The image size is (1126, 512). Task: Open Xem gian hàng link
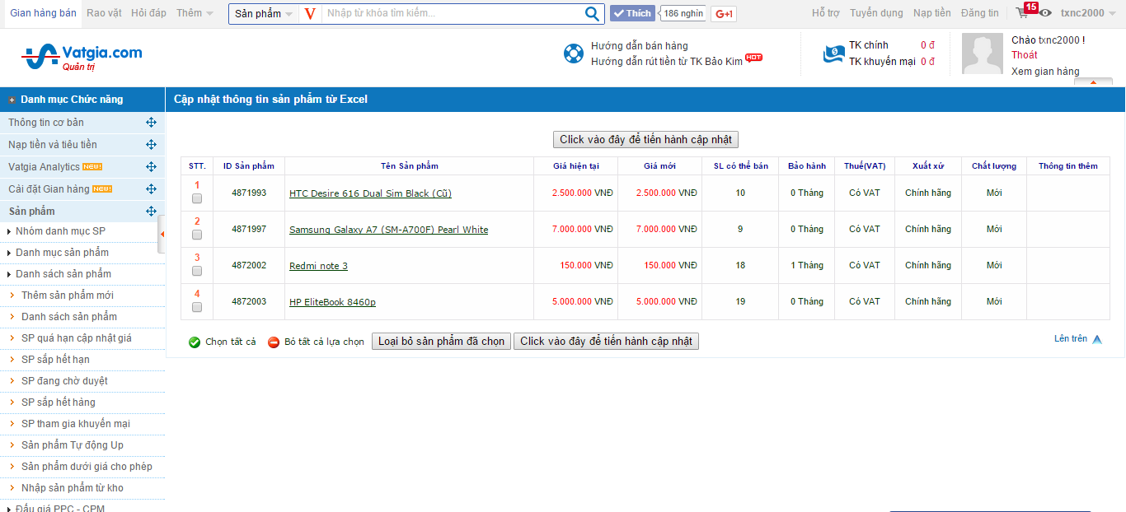coord(1045,72)
